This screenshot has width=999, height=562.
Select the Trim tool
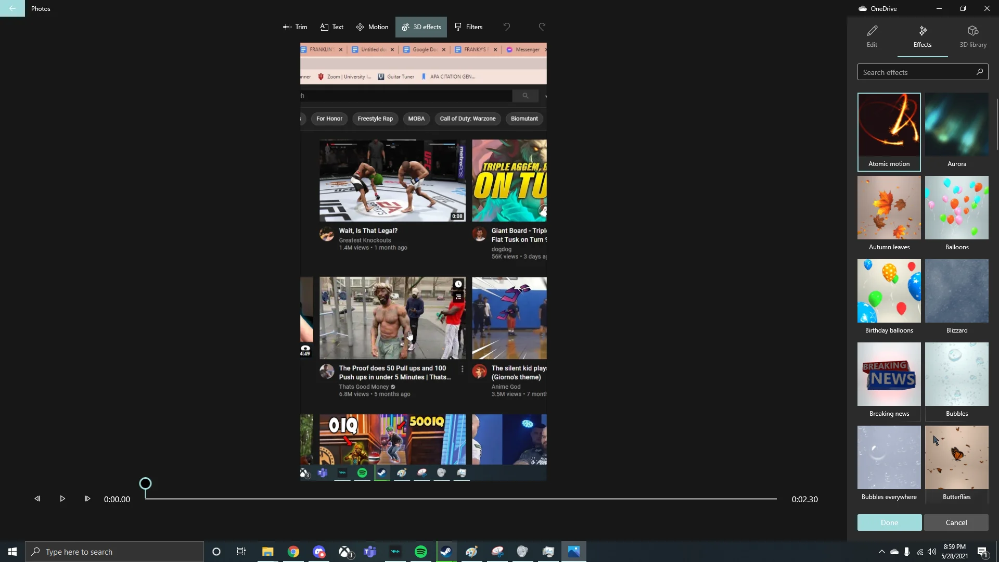pyautogui.click(x=294, y=27)
